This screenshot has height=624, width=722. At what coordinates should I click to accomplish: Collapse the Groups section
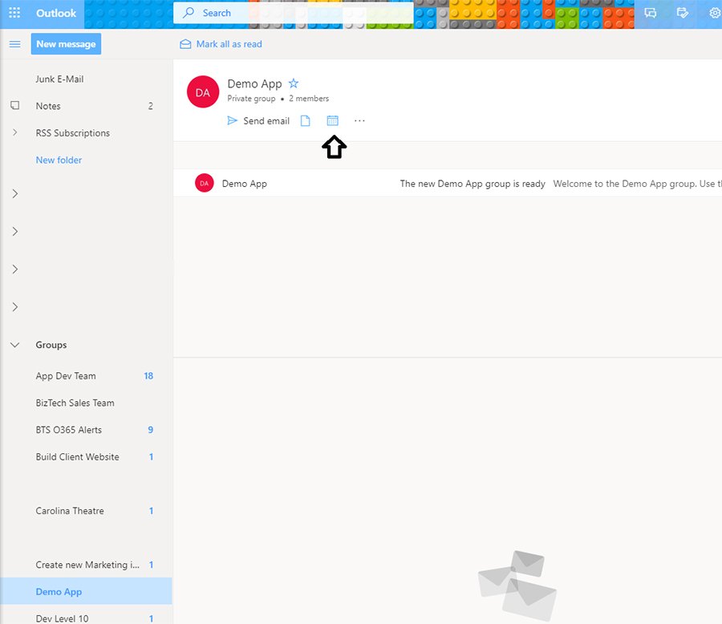(x=14, y=344)
